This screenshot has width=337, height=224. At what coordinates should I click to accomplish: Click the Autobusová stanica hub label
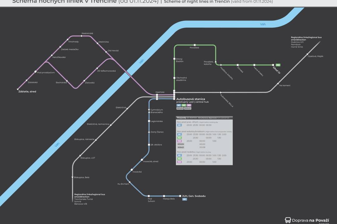[191, 99]
